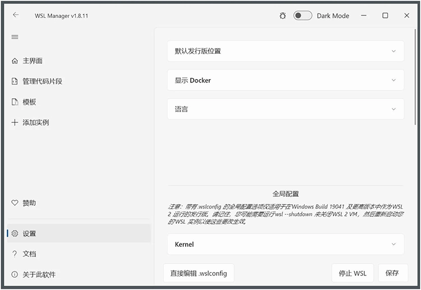
Task: Click the bug report icon
Action: pyautogui.click(x=283, y=16)
